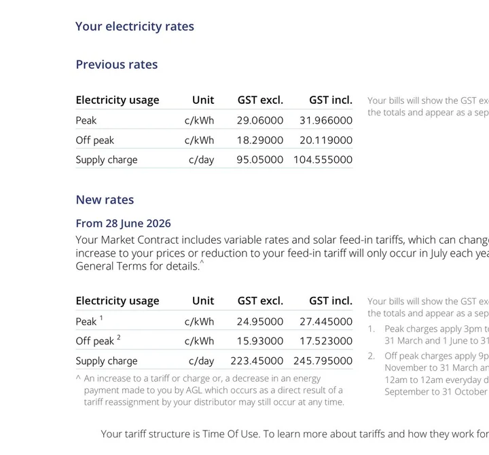Click new Peak GST incl. value 27.445000
The image size is (489, 455).
click(326, 321)
